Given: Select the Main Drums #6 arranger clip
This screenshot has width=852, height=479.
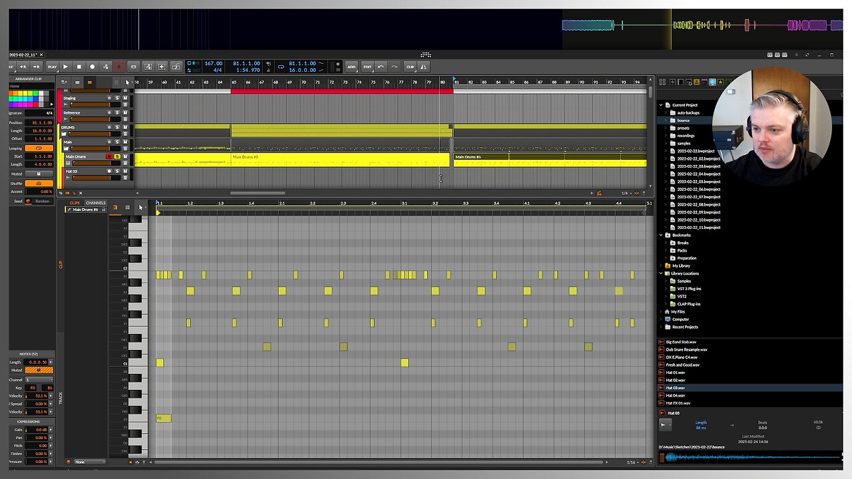Looking at the screenshot, I should coord(550,160).
